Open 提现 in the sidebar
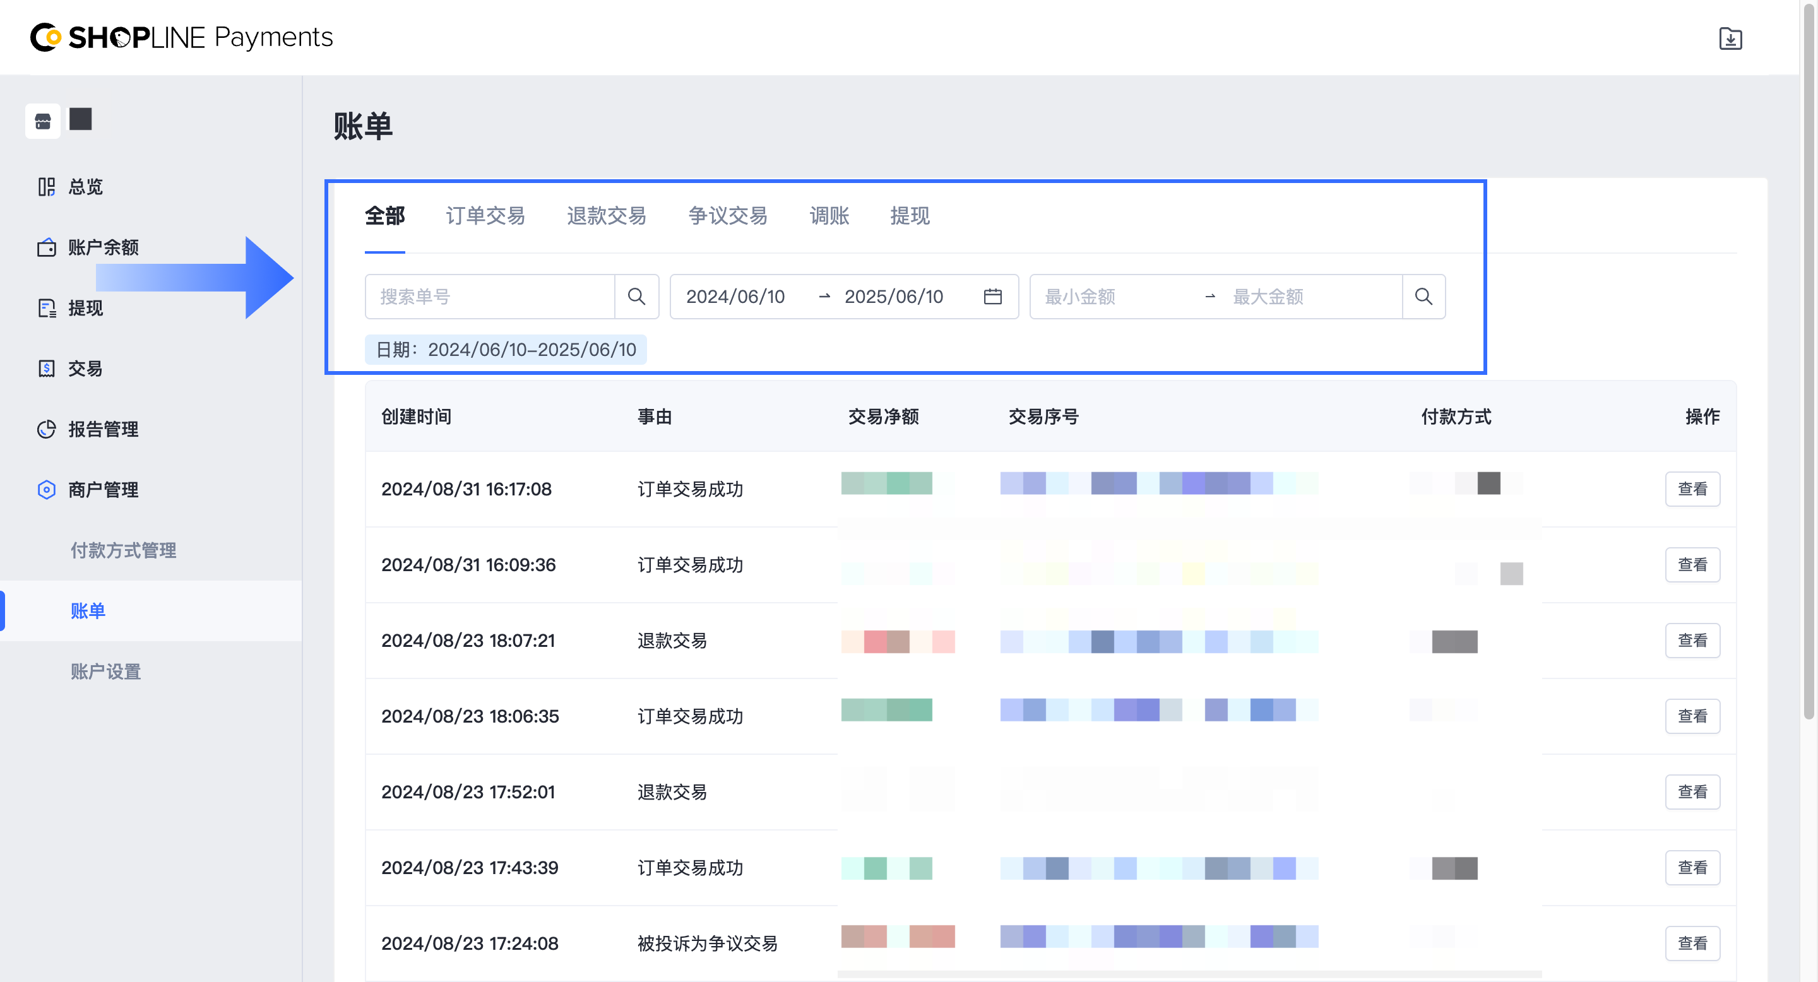 pos(85,307)
